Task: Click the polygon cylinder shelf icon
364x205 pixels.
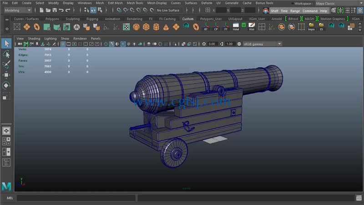Action: point(156,27)
